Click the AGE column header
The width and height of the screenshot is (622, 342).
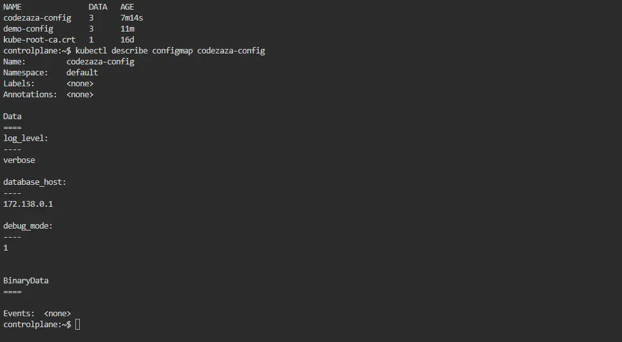(127, 7)
